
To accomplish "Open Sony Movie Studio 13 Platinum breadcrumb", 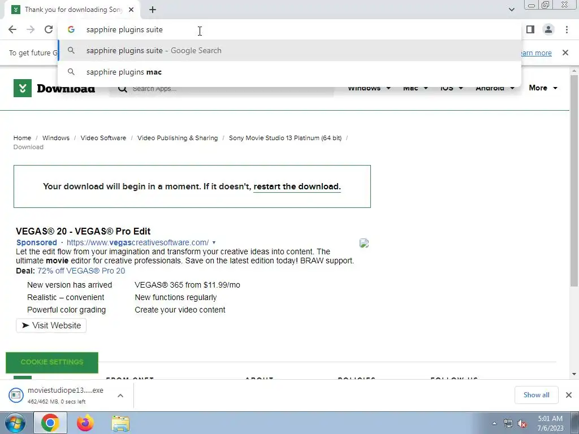I will click(285, 138).
